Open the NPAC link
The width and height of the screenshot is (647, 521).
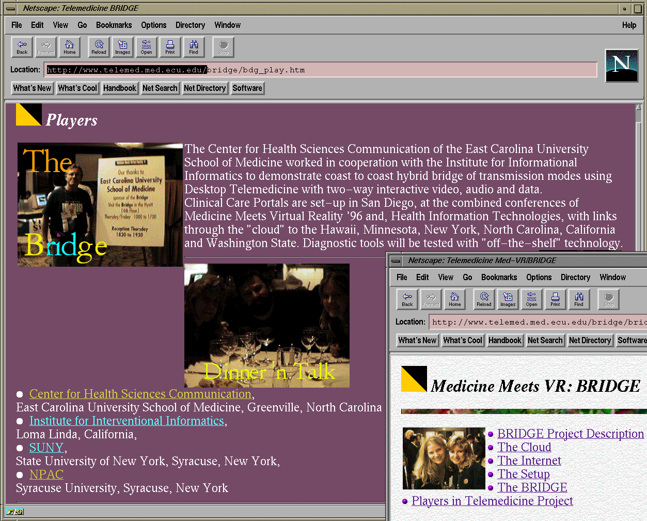pos(46,474)
